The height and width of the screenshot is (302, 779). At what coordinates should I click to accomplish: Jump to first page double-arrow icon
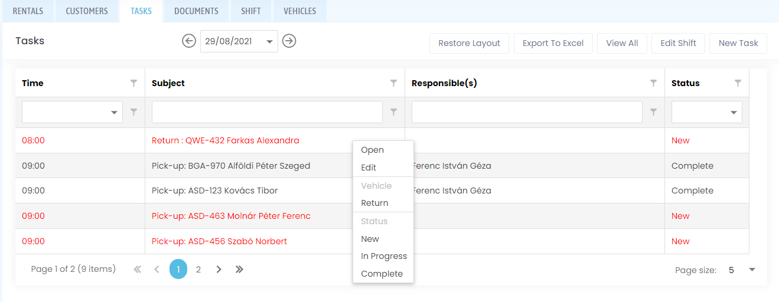click(138, 270)
